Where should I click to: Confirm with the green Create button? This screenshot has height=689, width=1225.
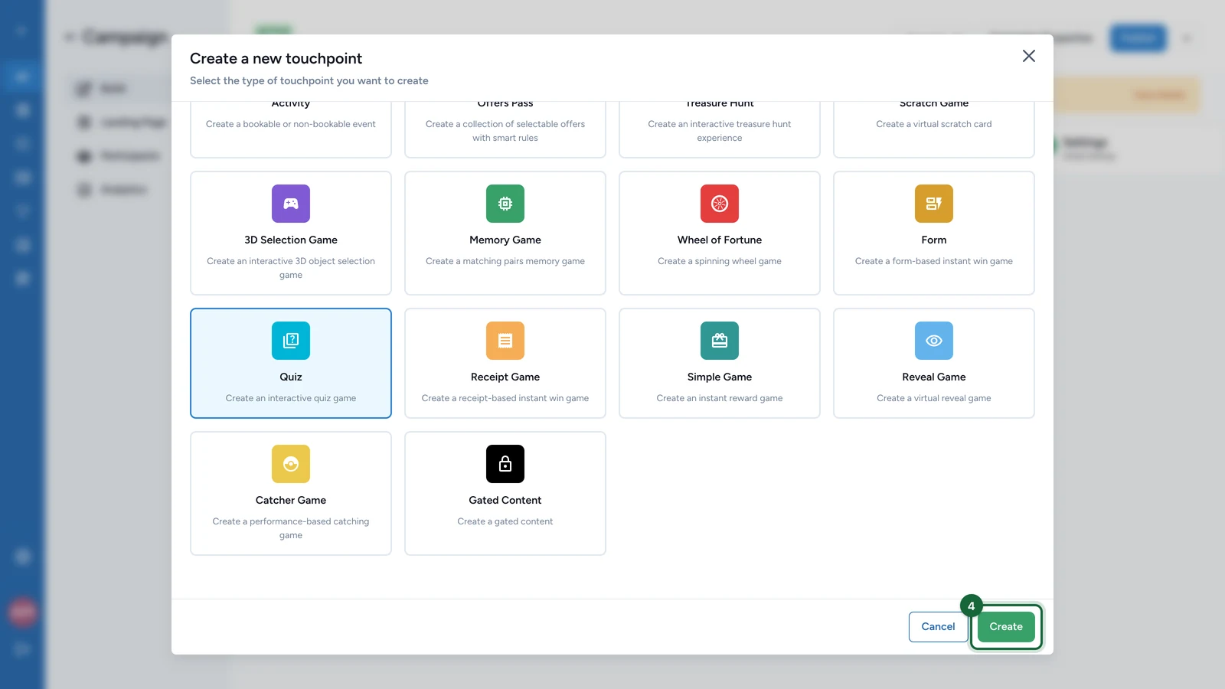click(x=1006, y=627)
